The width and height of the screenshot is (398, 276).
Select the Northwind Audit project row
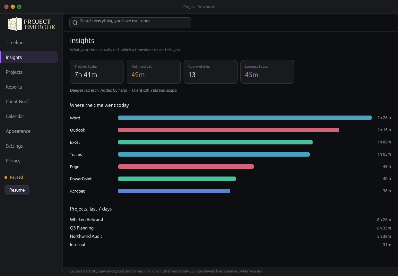click(x=230, y=236)
